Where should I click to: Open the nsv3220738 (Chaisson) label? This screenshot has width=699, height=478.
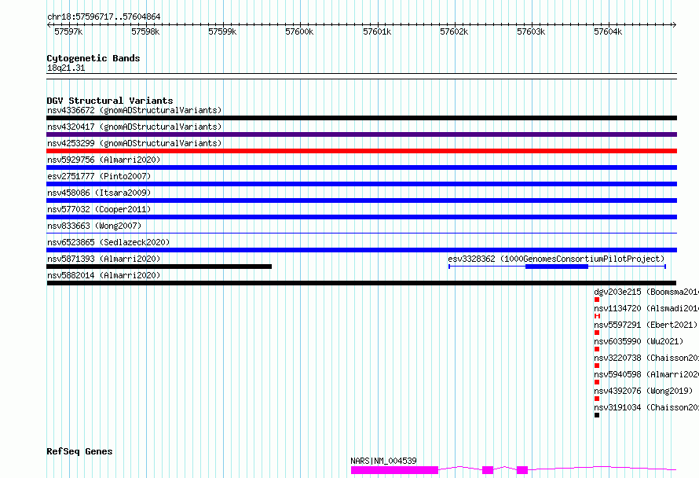646,358
